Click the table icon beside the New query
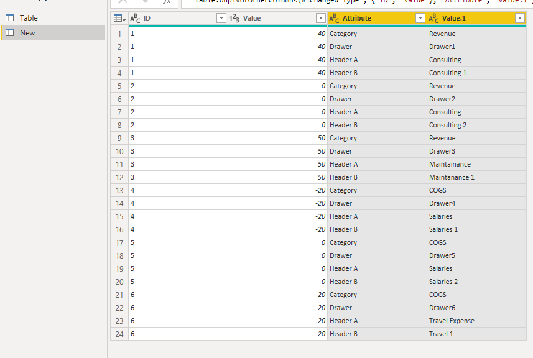The height and width of the screenshot is (358, 533). tap(10, 32)
